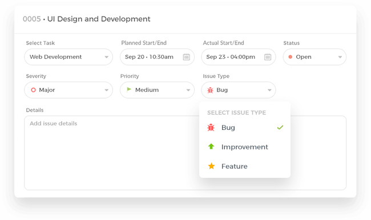Click the green checkmark next to Bug
371x220 pixels.
point(280,127)
